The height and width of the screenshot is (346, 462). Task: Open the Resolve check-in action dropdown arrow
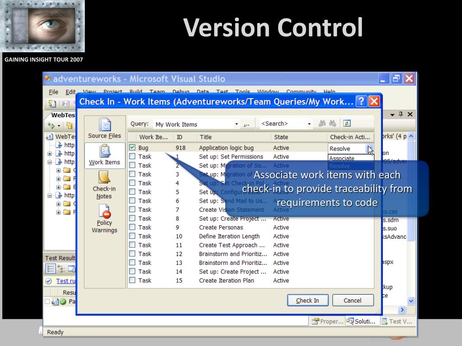(x=370, y=149)
